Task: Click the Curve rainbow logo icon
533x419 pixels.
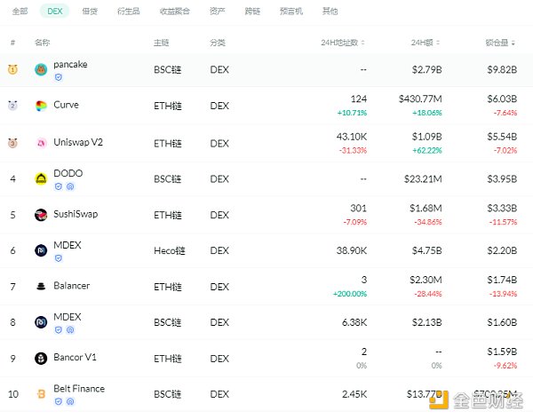Action: tap(41, 107)
